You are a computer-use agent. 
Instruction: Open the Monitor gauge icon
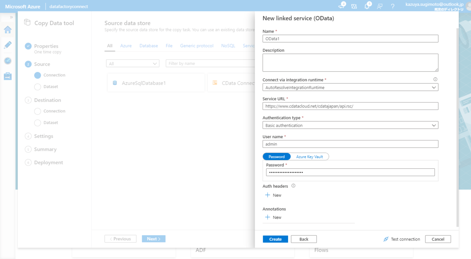(x=8, y=61)
